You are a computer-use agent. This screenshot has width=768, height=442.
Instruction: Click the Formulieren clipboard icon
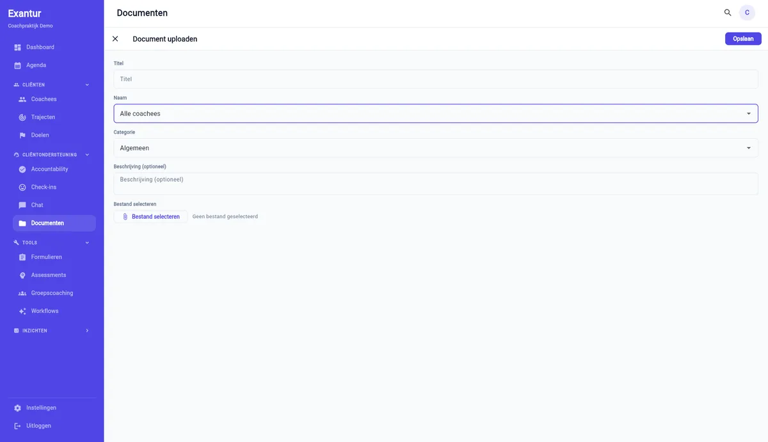pyautogui.click(x=22, y=257)
